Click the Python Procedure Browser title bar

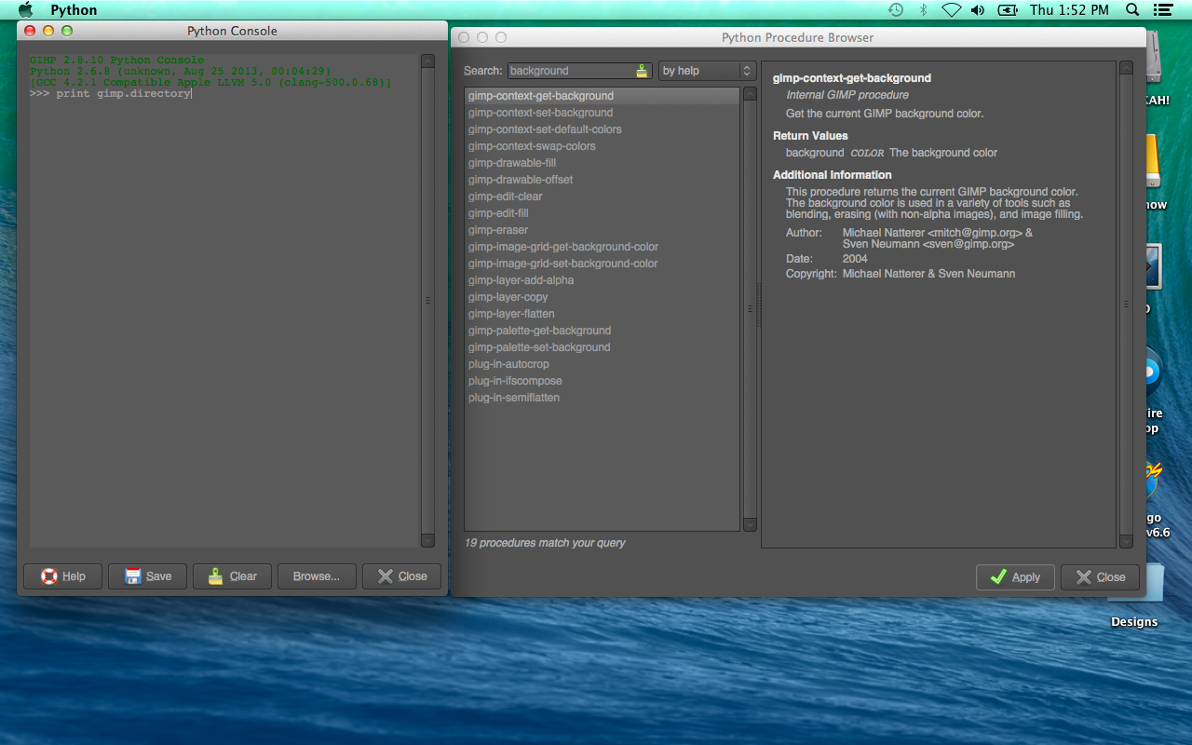798,37
